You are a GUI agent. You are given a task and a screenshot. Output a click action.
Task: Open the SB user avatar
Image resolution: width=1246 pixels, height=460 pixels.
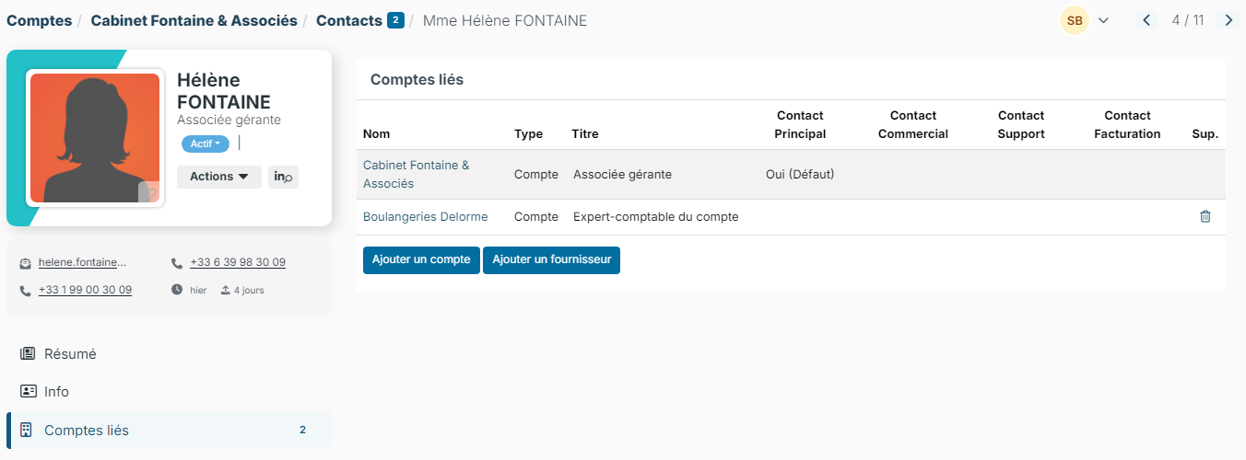[1075, 20]
